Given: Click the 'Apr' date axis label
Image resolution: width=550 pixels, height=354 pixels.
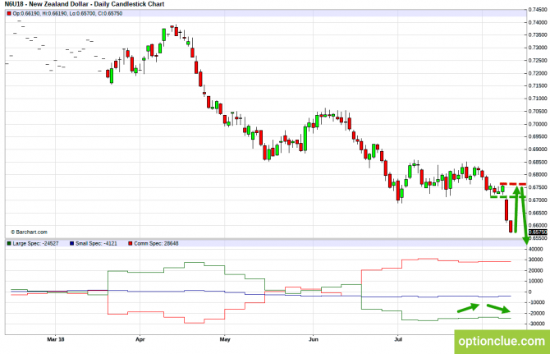Looking at the screenshot, I should (140, 339).
